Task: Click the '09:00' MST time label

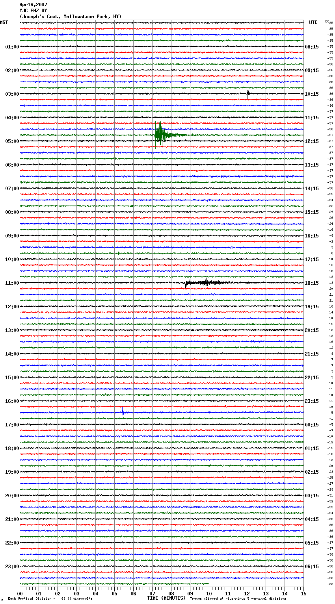Action: [x=12, y=236]
